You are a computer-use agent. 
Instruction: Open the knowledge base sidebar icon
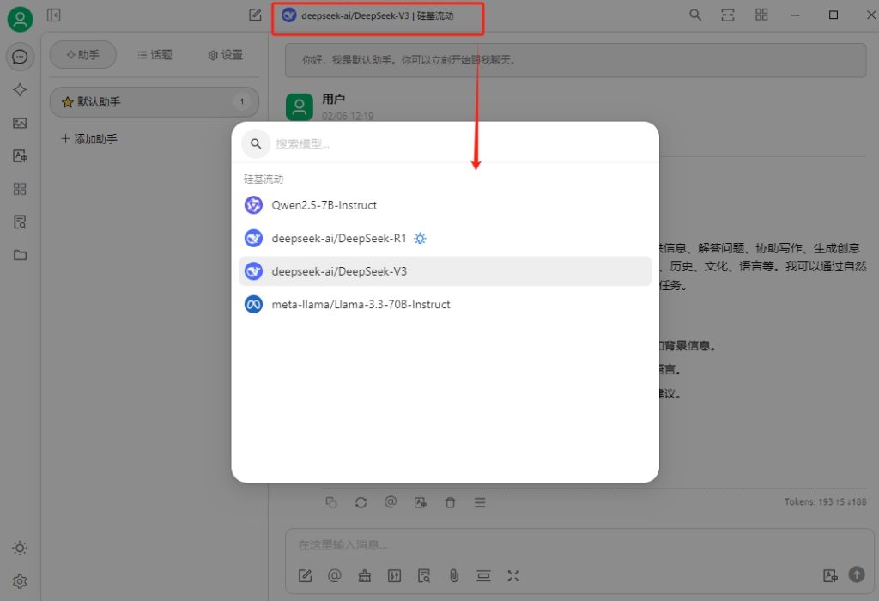(21, 222)
